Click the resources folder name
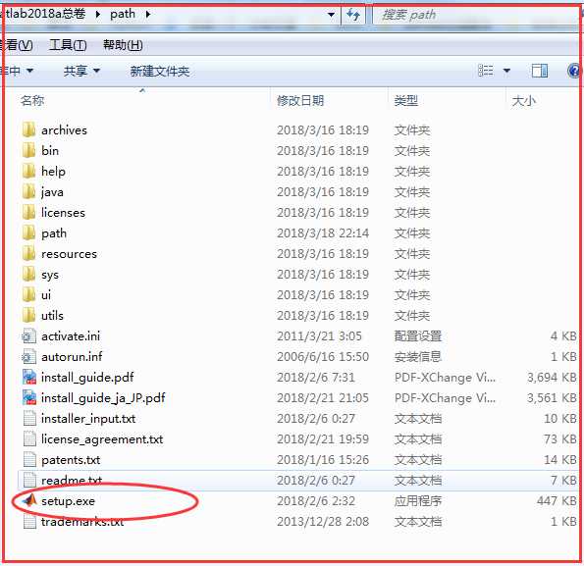The width and height of the screenshot is (584, 566). pyautogui.click(x=69, y=254)
